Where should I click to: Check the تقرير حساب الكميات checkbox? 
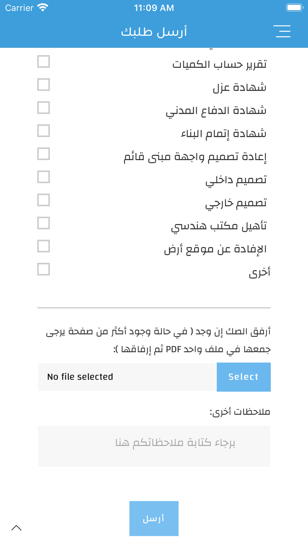(43, 61)
